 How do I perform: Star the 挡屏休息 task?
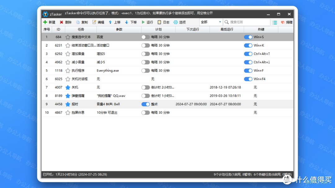(68, 113)
